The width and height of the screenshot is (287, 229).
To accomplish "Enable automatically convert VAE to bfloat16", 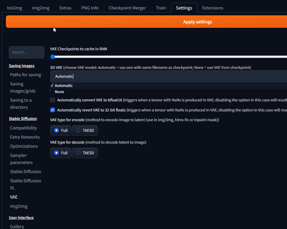I will (53, 100).
